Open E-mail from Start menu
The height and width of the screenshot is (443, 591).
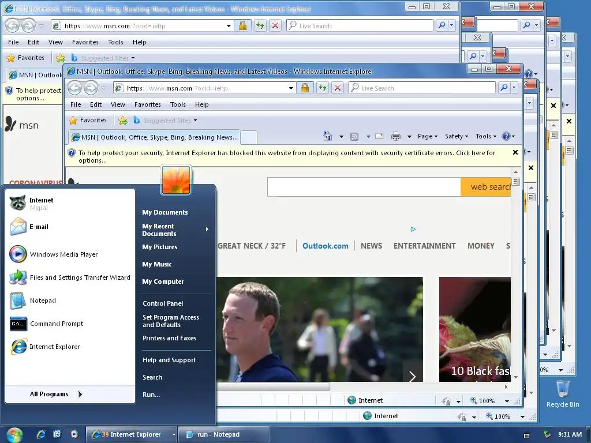[70, 227]
